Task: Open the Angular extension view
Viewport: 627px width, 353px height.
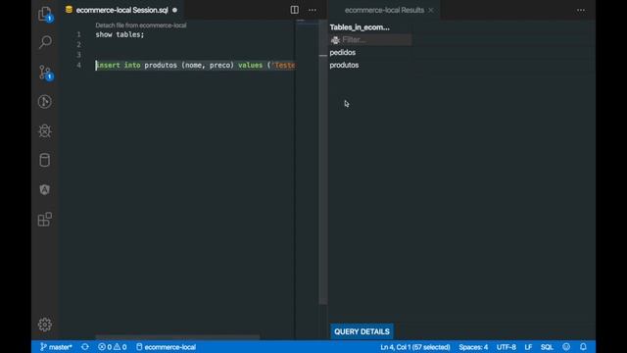Action: [x=45, y=189]
